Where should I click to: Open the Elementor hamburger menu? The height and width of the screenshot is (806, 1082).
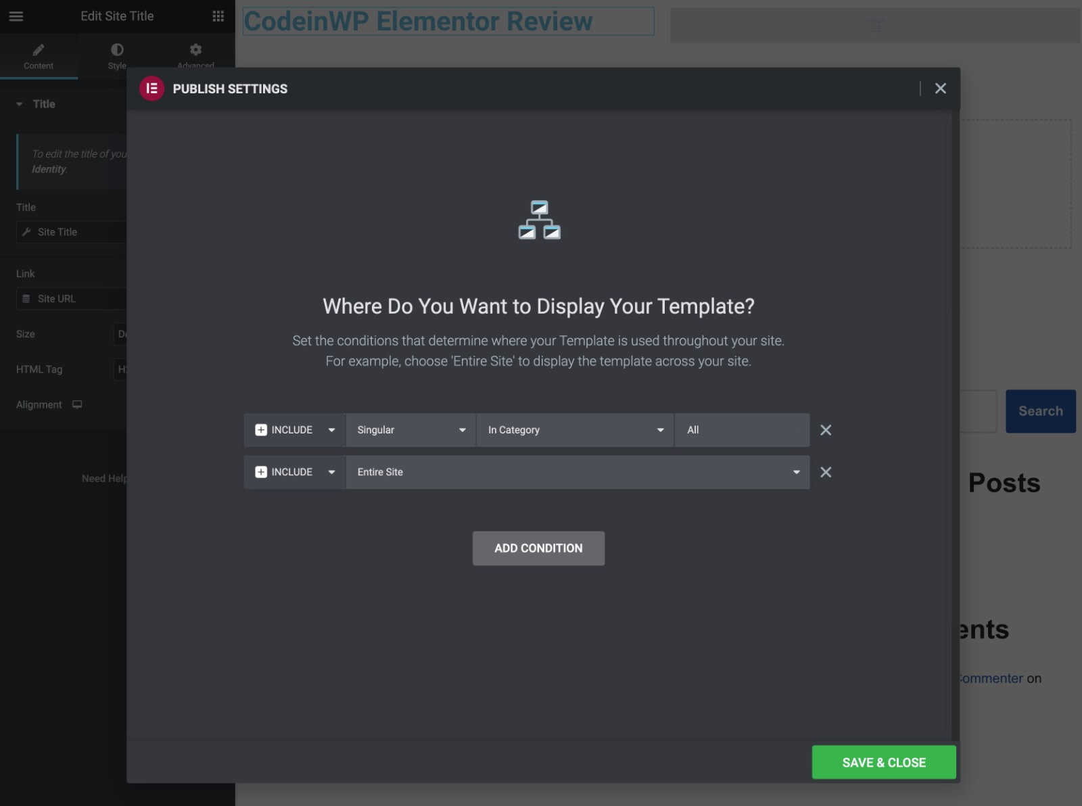tap(16, 16)
